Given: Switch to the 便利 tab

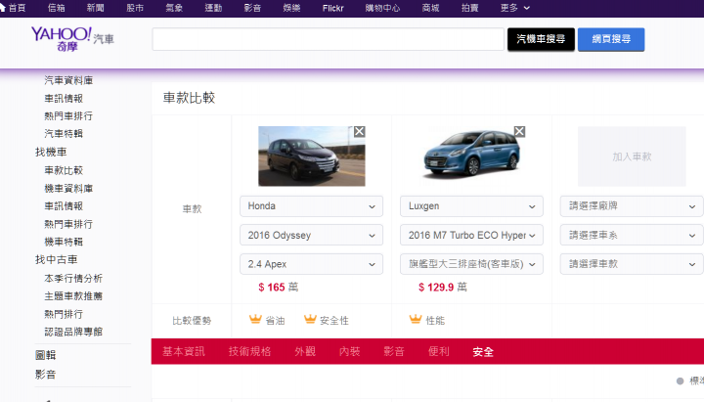Looking at the screenshot, I should [x=439, y=352].
